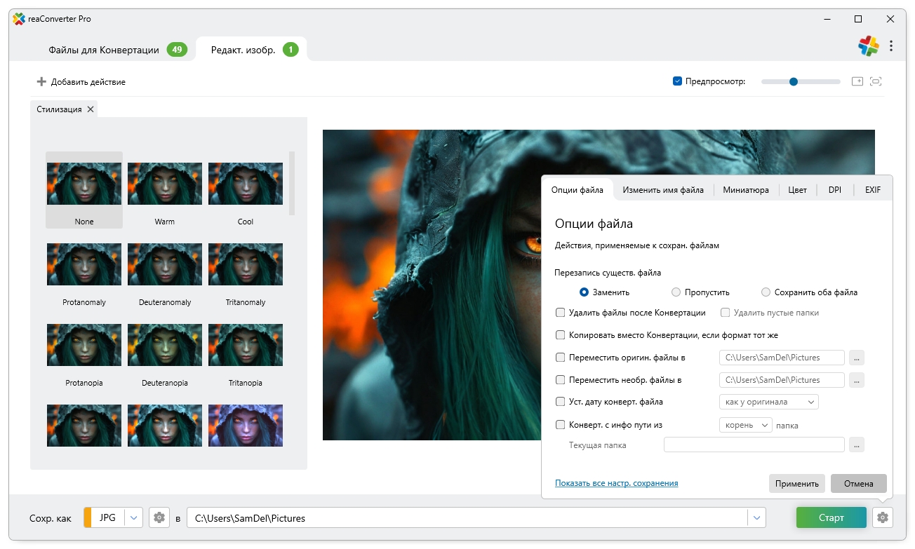Open JPG format settings gear
This screenshot has height=549, width=915.
[x=159, y=518]
